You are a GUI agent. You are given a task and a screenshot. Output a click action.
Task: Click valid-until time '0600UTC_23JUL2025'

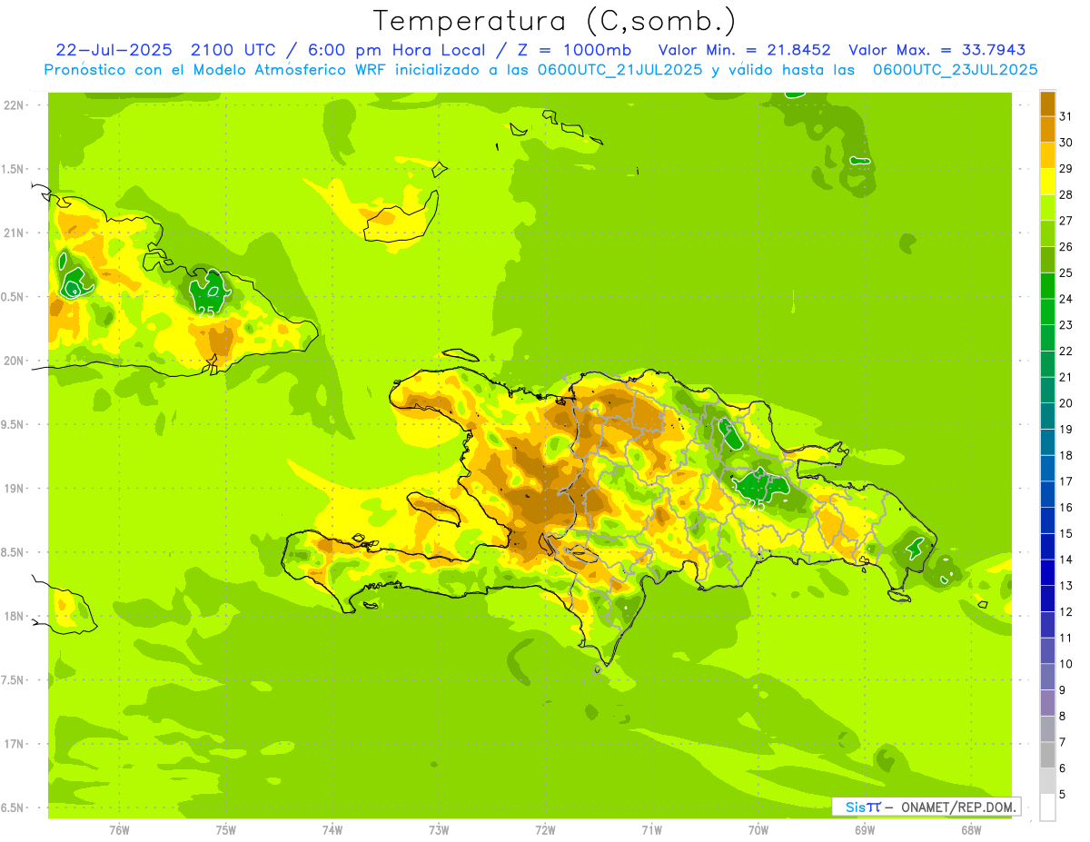[x=956, y=69]
